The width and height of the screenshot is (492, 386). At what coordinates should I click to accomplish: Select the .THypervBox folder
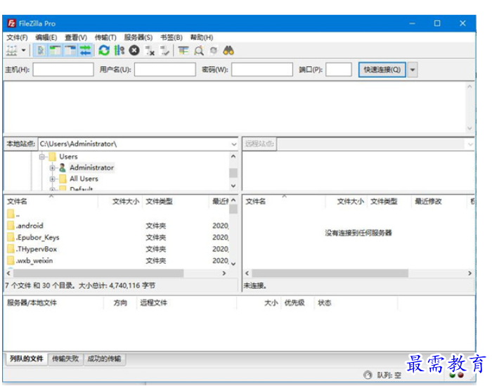pos(32,249)
